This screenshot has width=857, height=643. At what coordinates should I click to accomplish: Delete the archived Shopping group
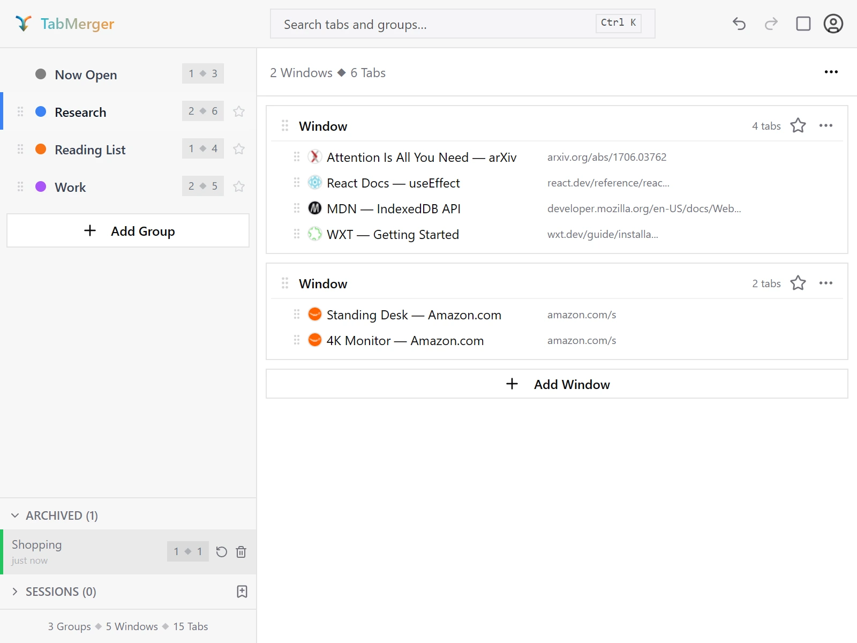click(x=241, y=552)
